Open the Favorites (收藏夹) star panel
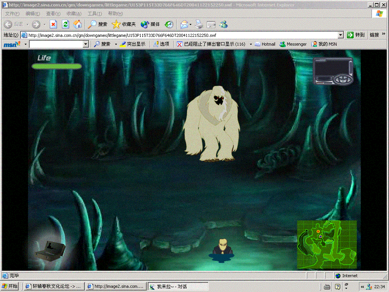389x292 pixels. tap(124, 24)
